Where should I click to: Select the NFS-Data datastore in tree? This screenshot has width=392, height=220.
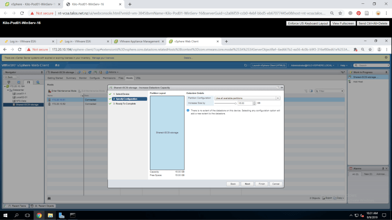point(21,101)
